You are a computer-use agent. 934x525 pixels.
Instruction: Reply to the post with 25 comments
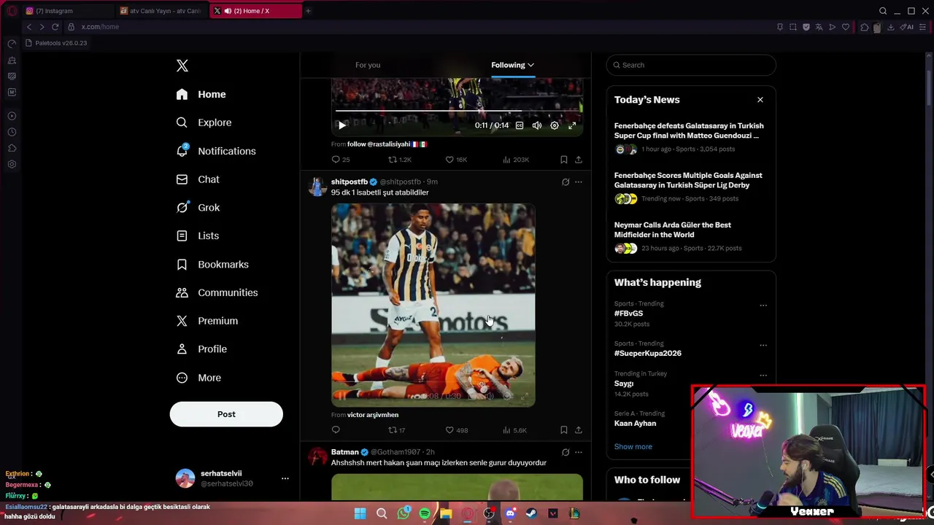point(341,160)
